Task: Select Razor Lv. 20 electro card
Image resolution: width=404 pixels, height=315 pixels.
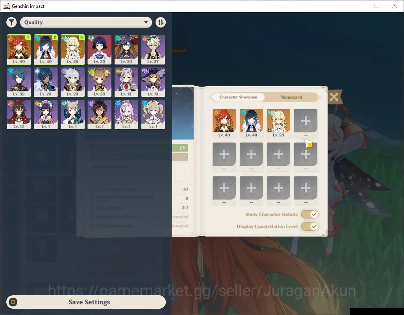Action: 73,82
